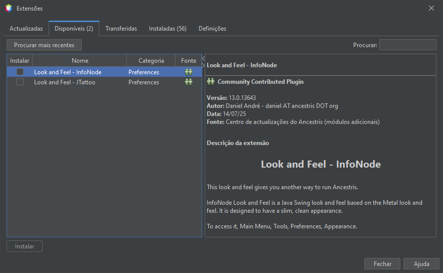Click the 'To access it, Main Menu' line
The image size is (443, 273).
click(x=282, y=226)
